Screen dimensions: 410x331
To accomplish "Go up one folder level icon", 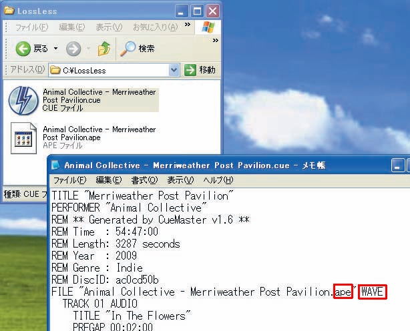I will pyautogui.click(x=104, y=49).
